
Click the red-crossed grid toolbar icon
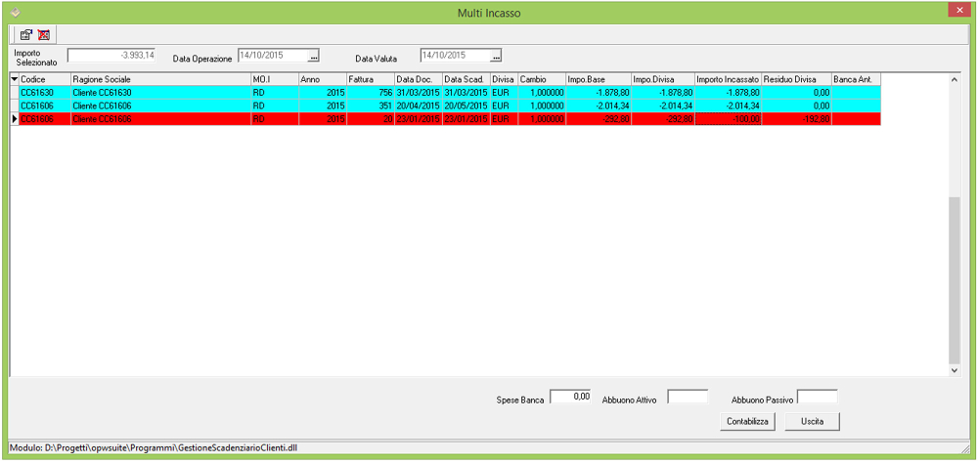(x=43, y=33)
